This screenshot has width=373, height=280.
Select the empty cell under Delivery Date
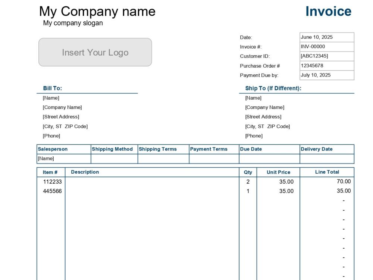pos(327,159)
